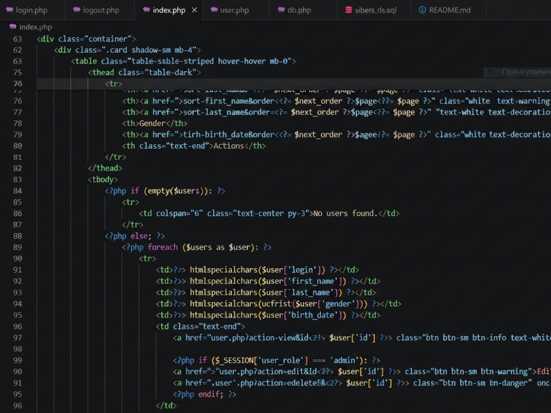Switch to the user.php tab

tap(234, 10)
